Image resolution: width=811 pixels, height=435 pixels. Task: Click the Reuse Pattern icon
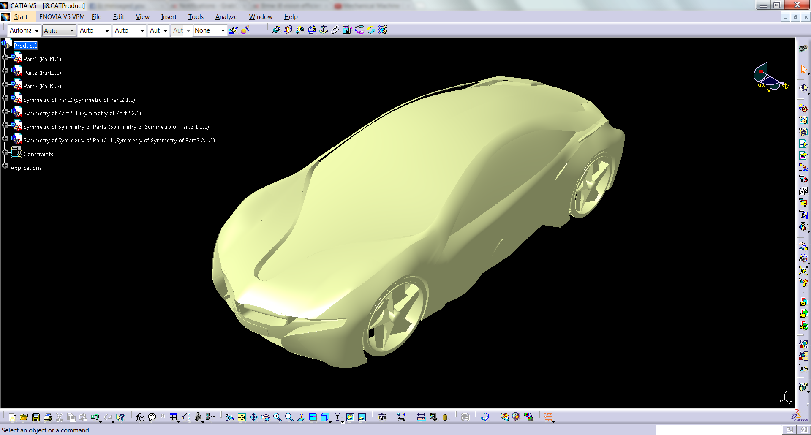click(x=383, y=30)
